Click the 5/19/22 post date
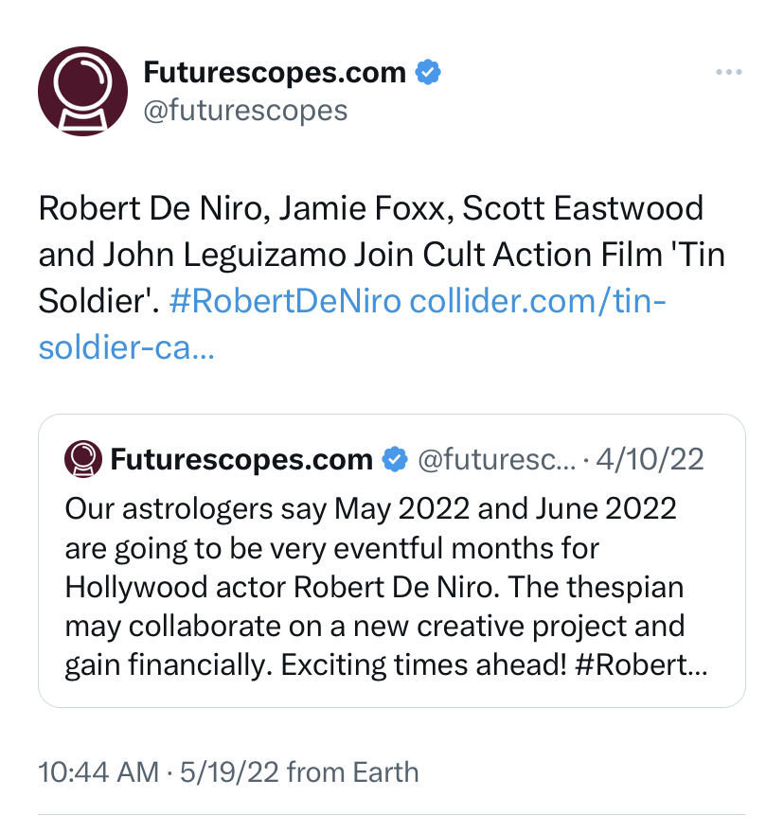 pyautogui.click(x=229, y=772)
